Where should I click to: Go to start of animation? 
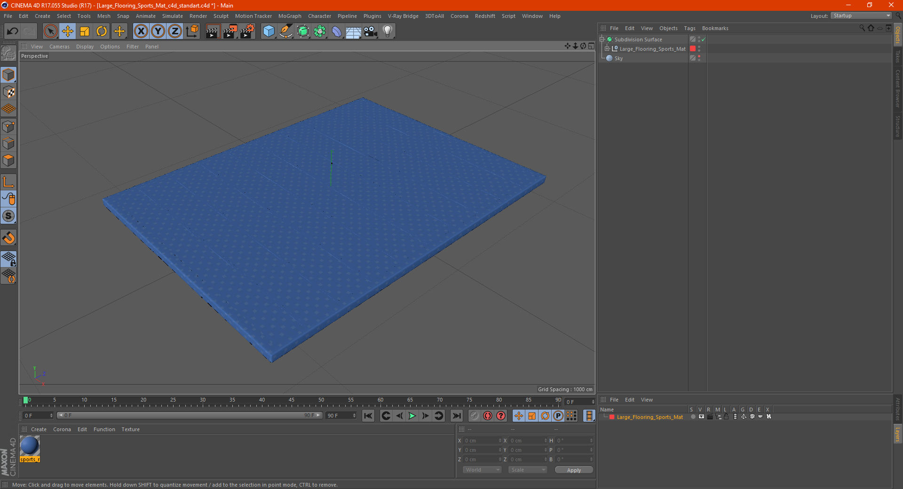point(368,416)
